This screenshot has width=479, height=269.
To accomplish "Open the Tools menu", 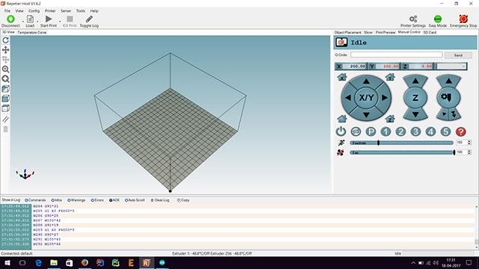I will pos(81,10).
